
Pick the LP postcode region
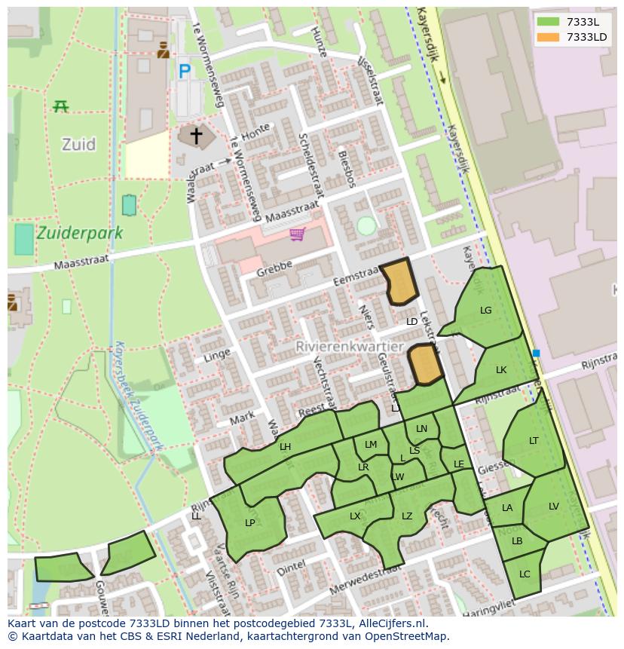(249, 522)
